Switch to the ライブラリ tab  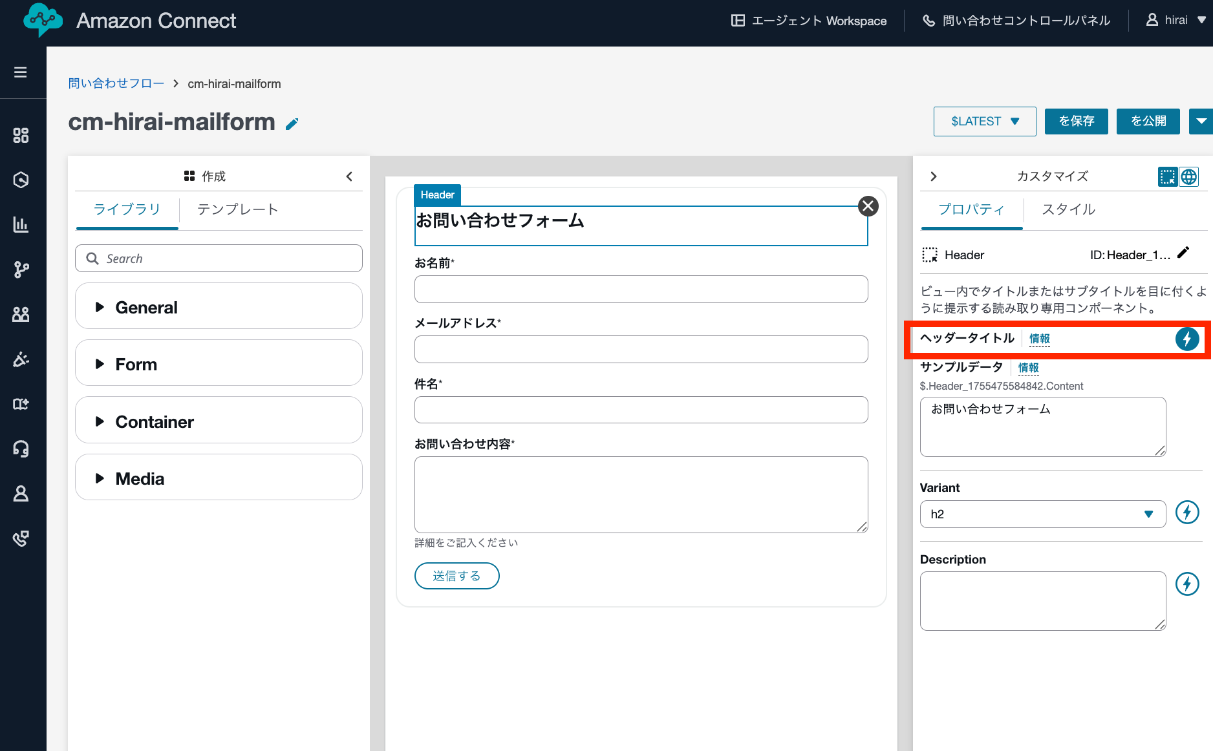(127, 209)
